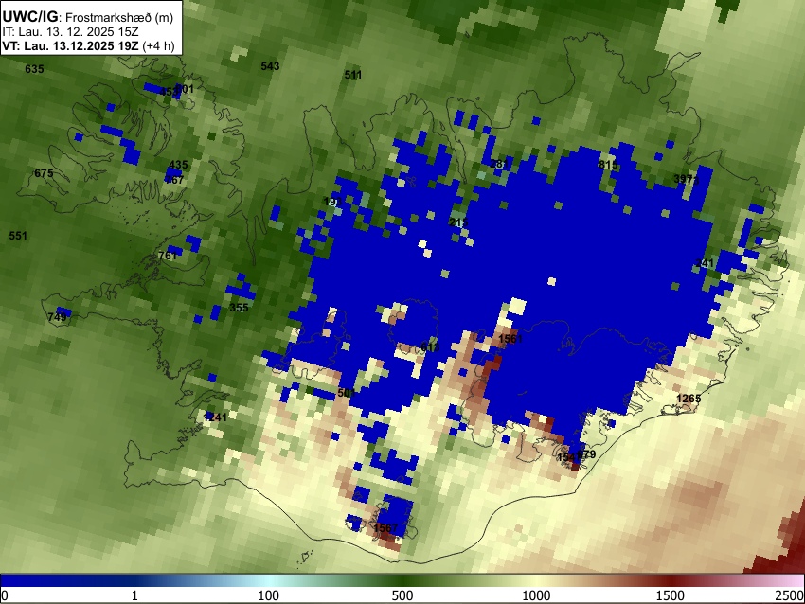Click the colorbar tick label '1000'
Viewport: 805px width, 604px height.
point(536,595)
